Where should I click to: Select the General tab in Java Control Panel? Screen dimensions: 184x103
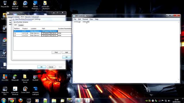coord(10,17)
